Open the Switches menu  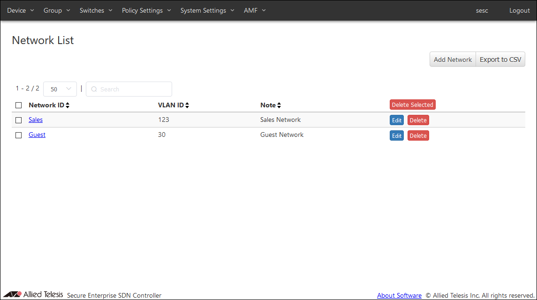click(x=96, y=10)
